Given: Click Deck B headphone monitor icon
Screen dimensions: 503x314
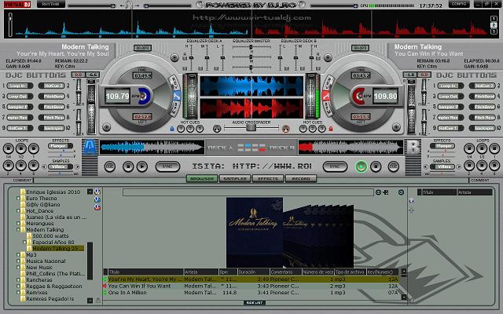Looking at the screenshot, I should pos(285,129).
